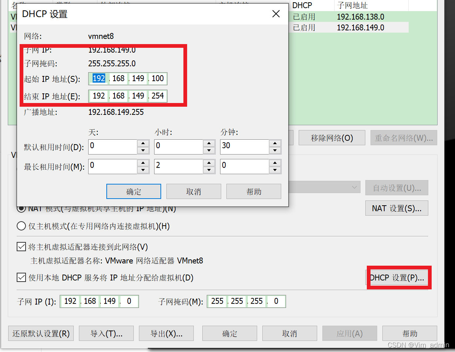Increase max lease hours with up arrow
The height and width of the screenshot is (352, 455).
(209, 163)
